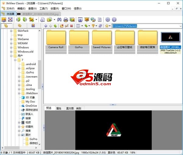
Task: Collapse the 用户 folder node
Action: [11, 56]
